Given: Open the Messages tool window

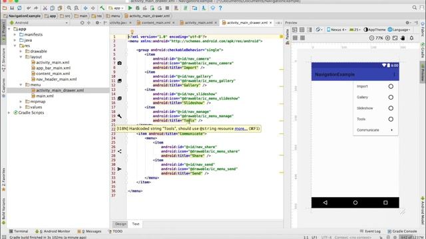Looking at the screenshot, I should 89,231.
